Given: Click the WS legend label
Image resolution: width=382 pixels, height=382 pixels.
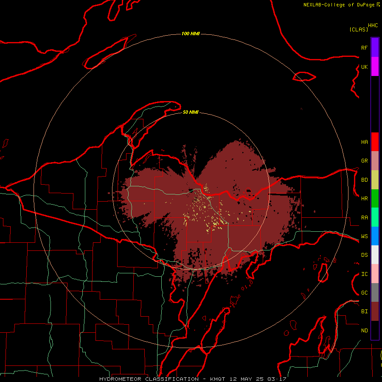Looking at the screenshot, I should click(x=365, y=236).
